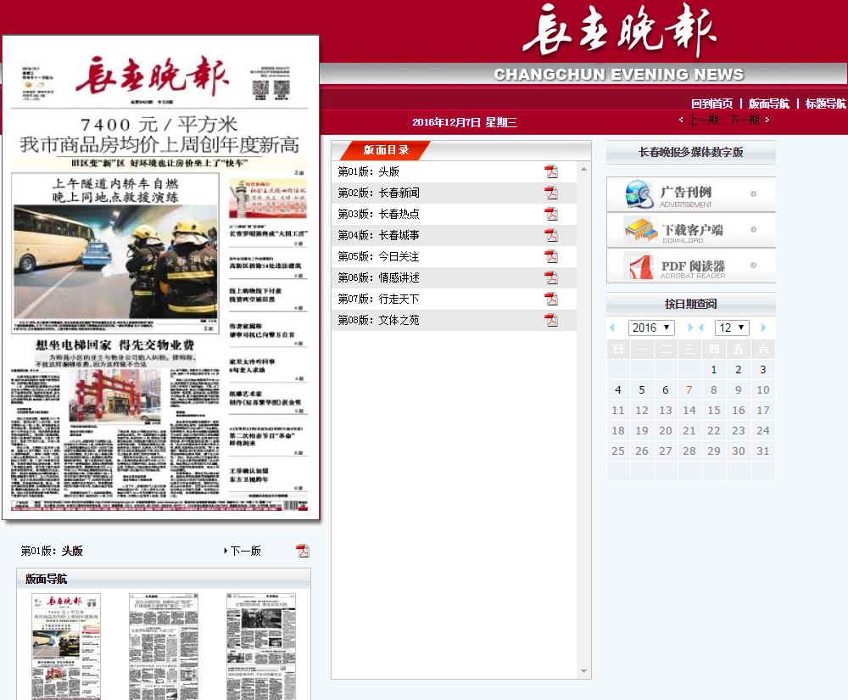Image resolution: width=848 pixels, height=700 pixels.
Task: Open PDF icon for 第05版 今日关注 row
Action: pos(551,256)
